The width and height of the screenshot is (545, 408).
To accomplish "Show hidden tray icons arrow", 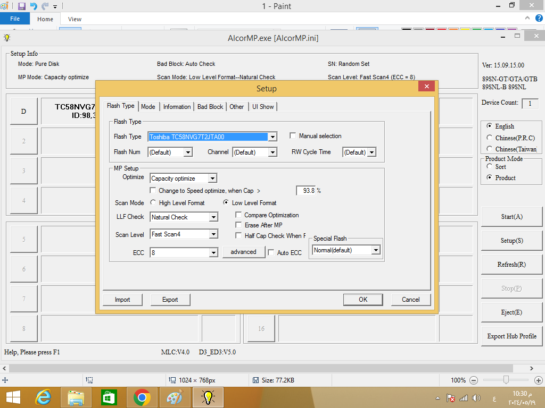I will 437,398.
